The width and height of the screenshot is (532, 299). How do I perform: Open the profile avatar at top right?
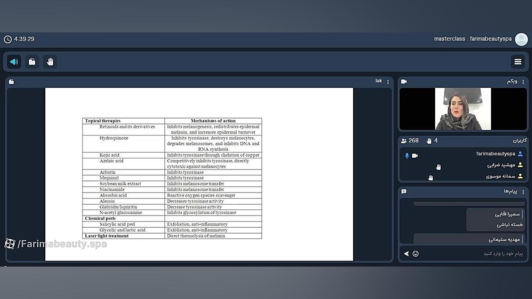(x=521, y=39)
